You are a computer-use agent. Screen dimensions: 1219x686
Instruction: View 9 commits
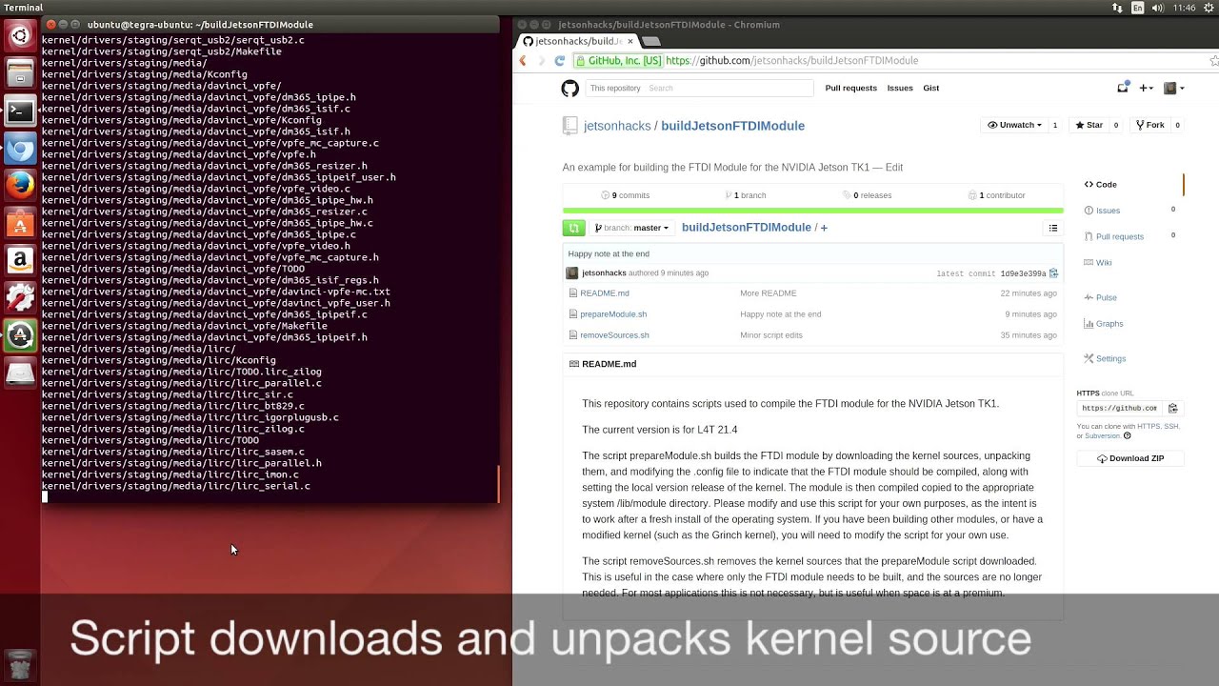pos(626,195)
